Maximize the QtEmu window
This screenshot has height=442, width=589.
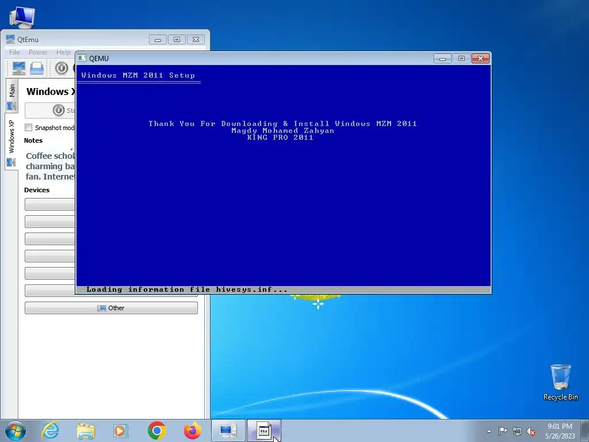click(x=177, y=40)
